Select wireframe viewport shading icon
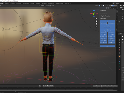Image resolution: width=124 pixels, height=93 pixels. click(110, 5)
